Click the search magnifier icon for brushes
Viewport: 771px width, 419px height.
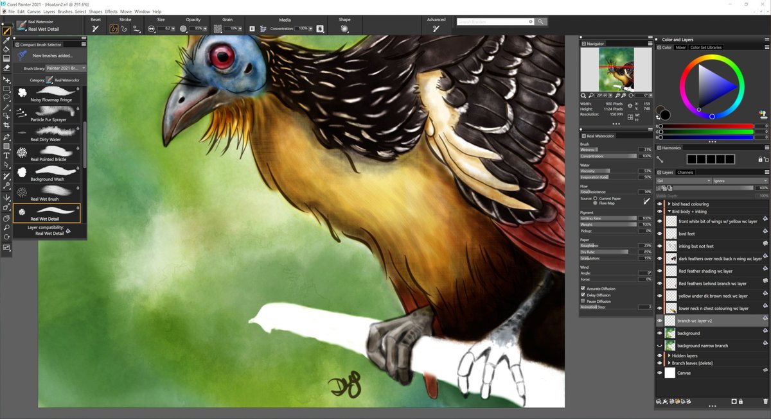[541, 22]
